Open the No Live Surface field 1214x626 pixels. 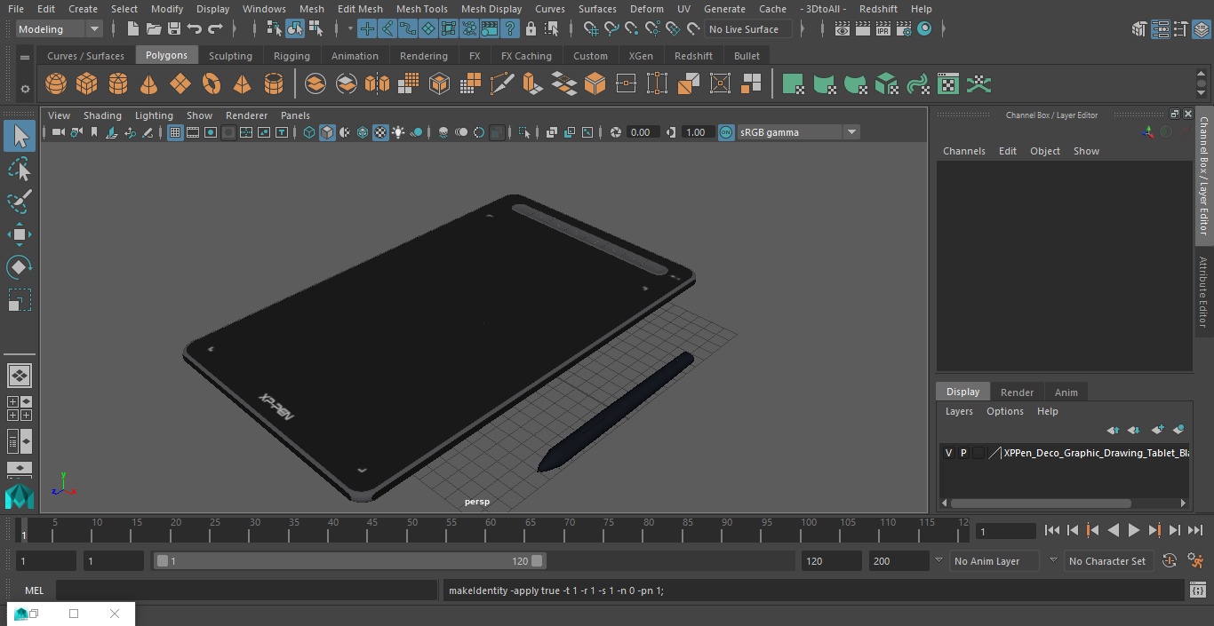pyautogui.click(x=750, y=29)
